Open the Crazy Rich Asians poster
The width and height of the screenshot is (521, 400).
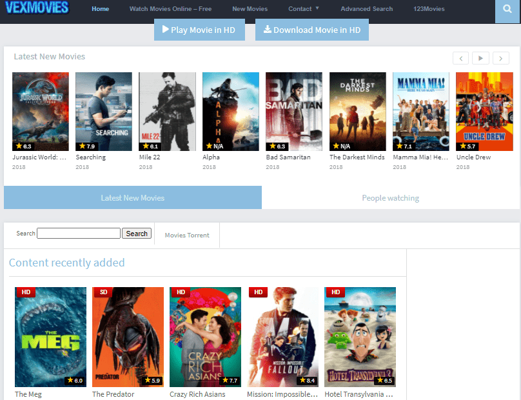[205, 337]
